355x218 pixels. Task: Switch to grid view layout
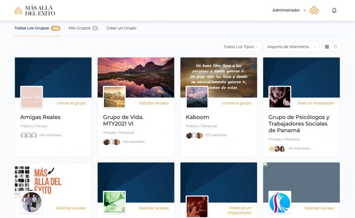click(x=327, y=47)
